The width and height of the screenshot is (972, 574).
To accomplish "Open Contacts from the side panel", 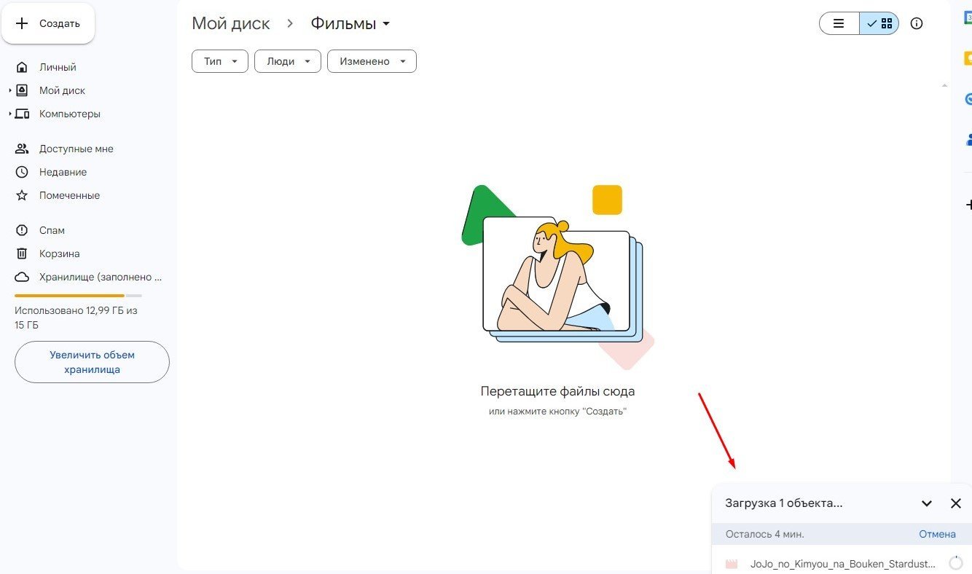I will [967, 138].
